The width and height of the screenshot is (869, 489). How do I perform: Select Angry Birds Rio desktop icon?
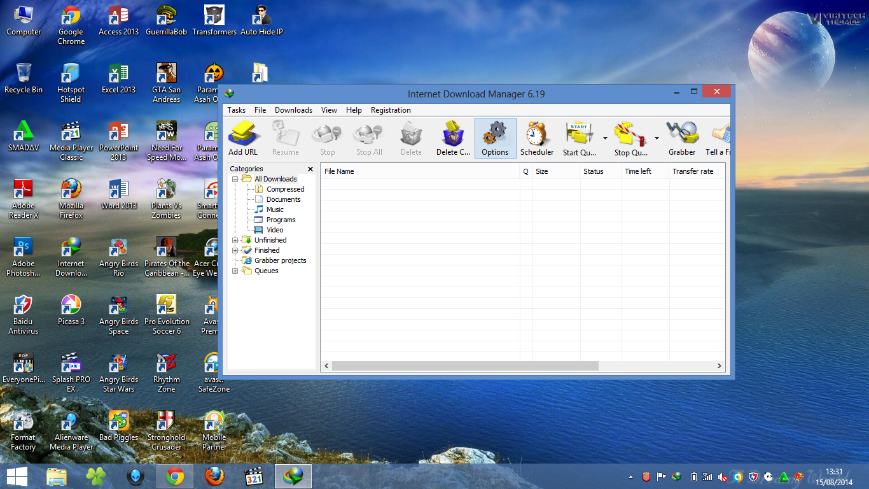[118, 256]
